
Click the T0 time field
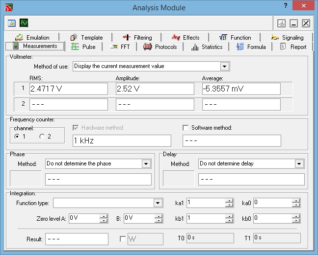pos(210,238)
